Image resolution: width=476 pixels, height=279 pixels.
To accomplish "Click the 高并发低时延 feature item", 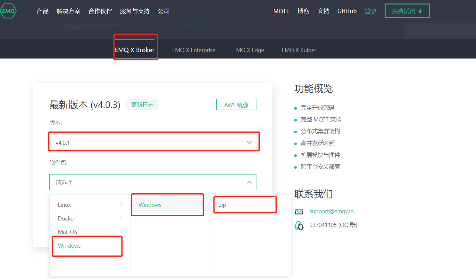I will point(317,143).
